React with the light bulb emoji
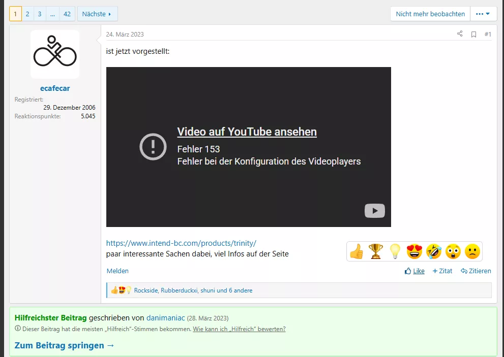This screenshot has width=504, height=357. point(395,251)
